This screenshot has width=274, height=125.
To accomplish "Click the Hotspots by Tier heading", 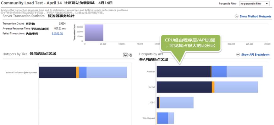I will tap(15, 54).
